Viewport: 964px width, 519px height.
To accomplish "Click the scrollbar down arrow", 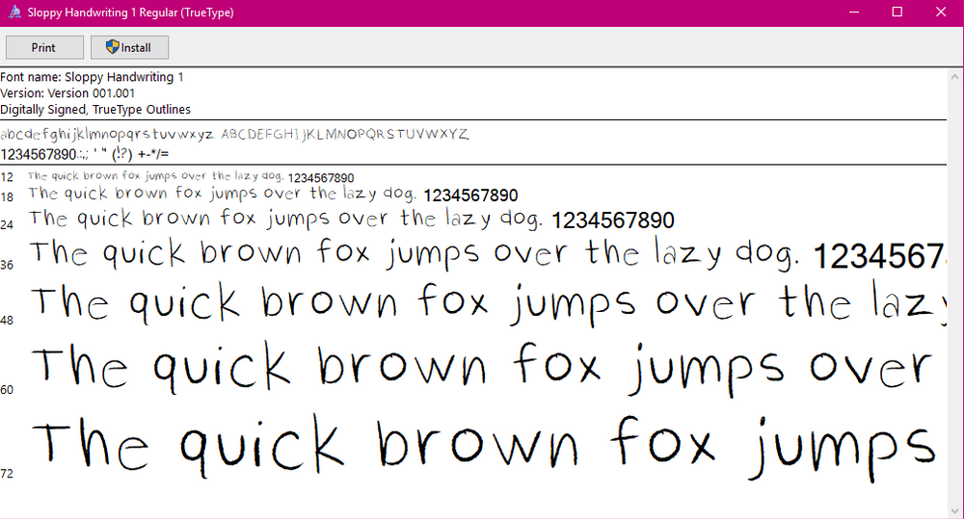I will point(954,511).
